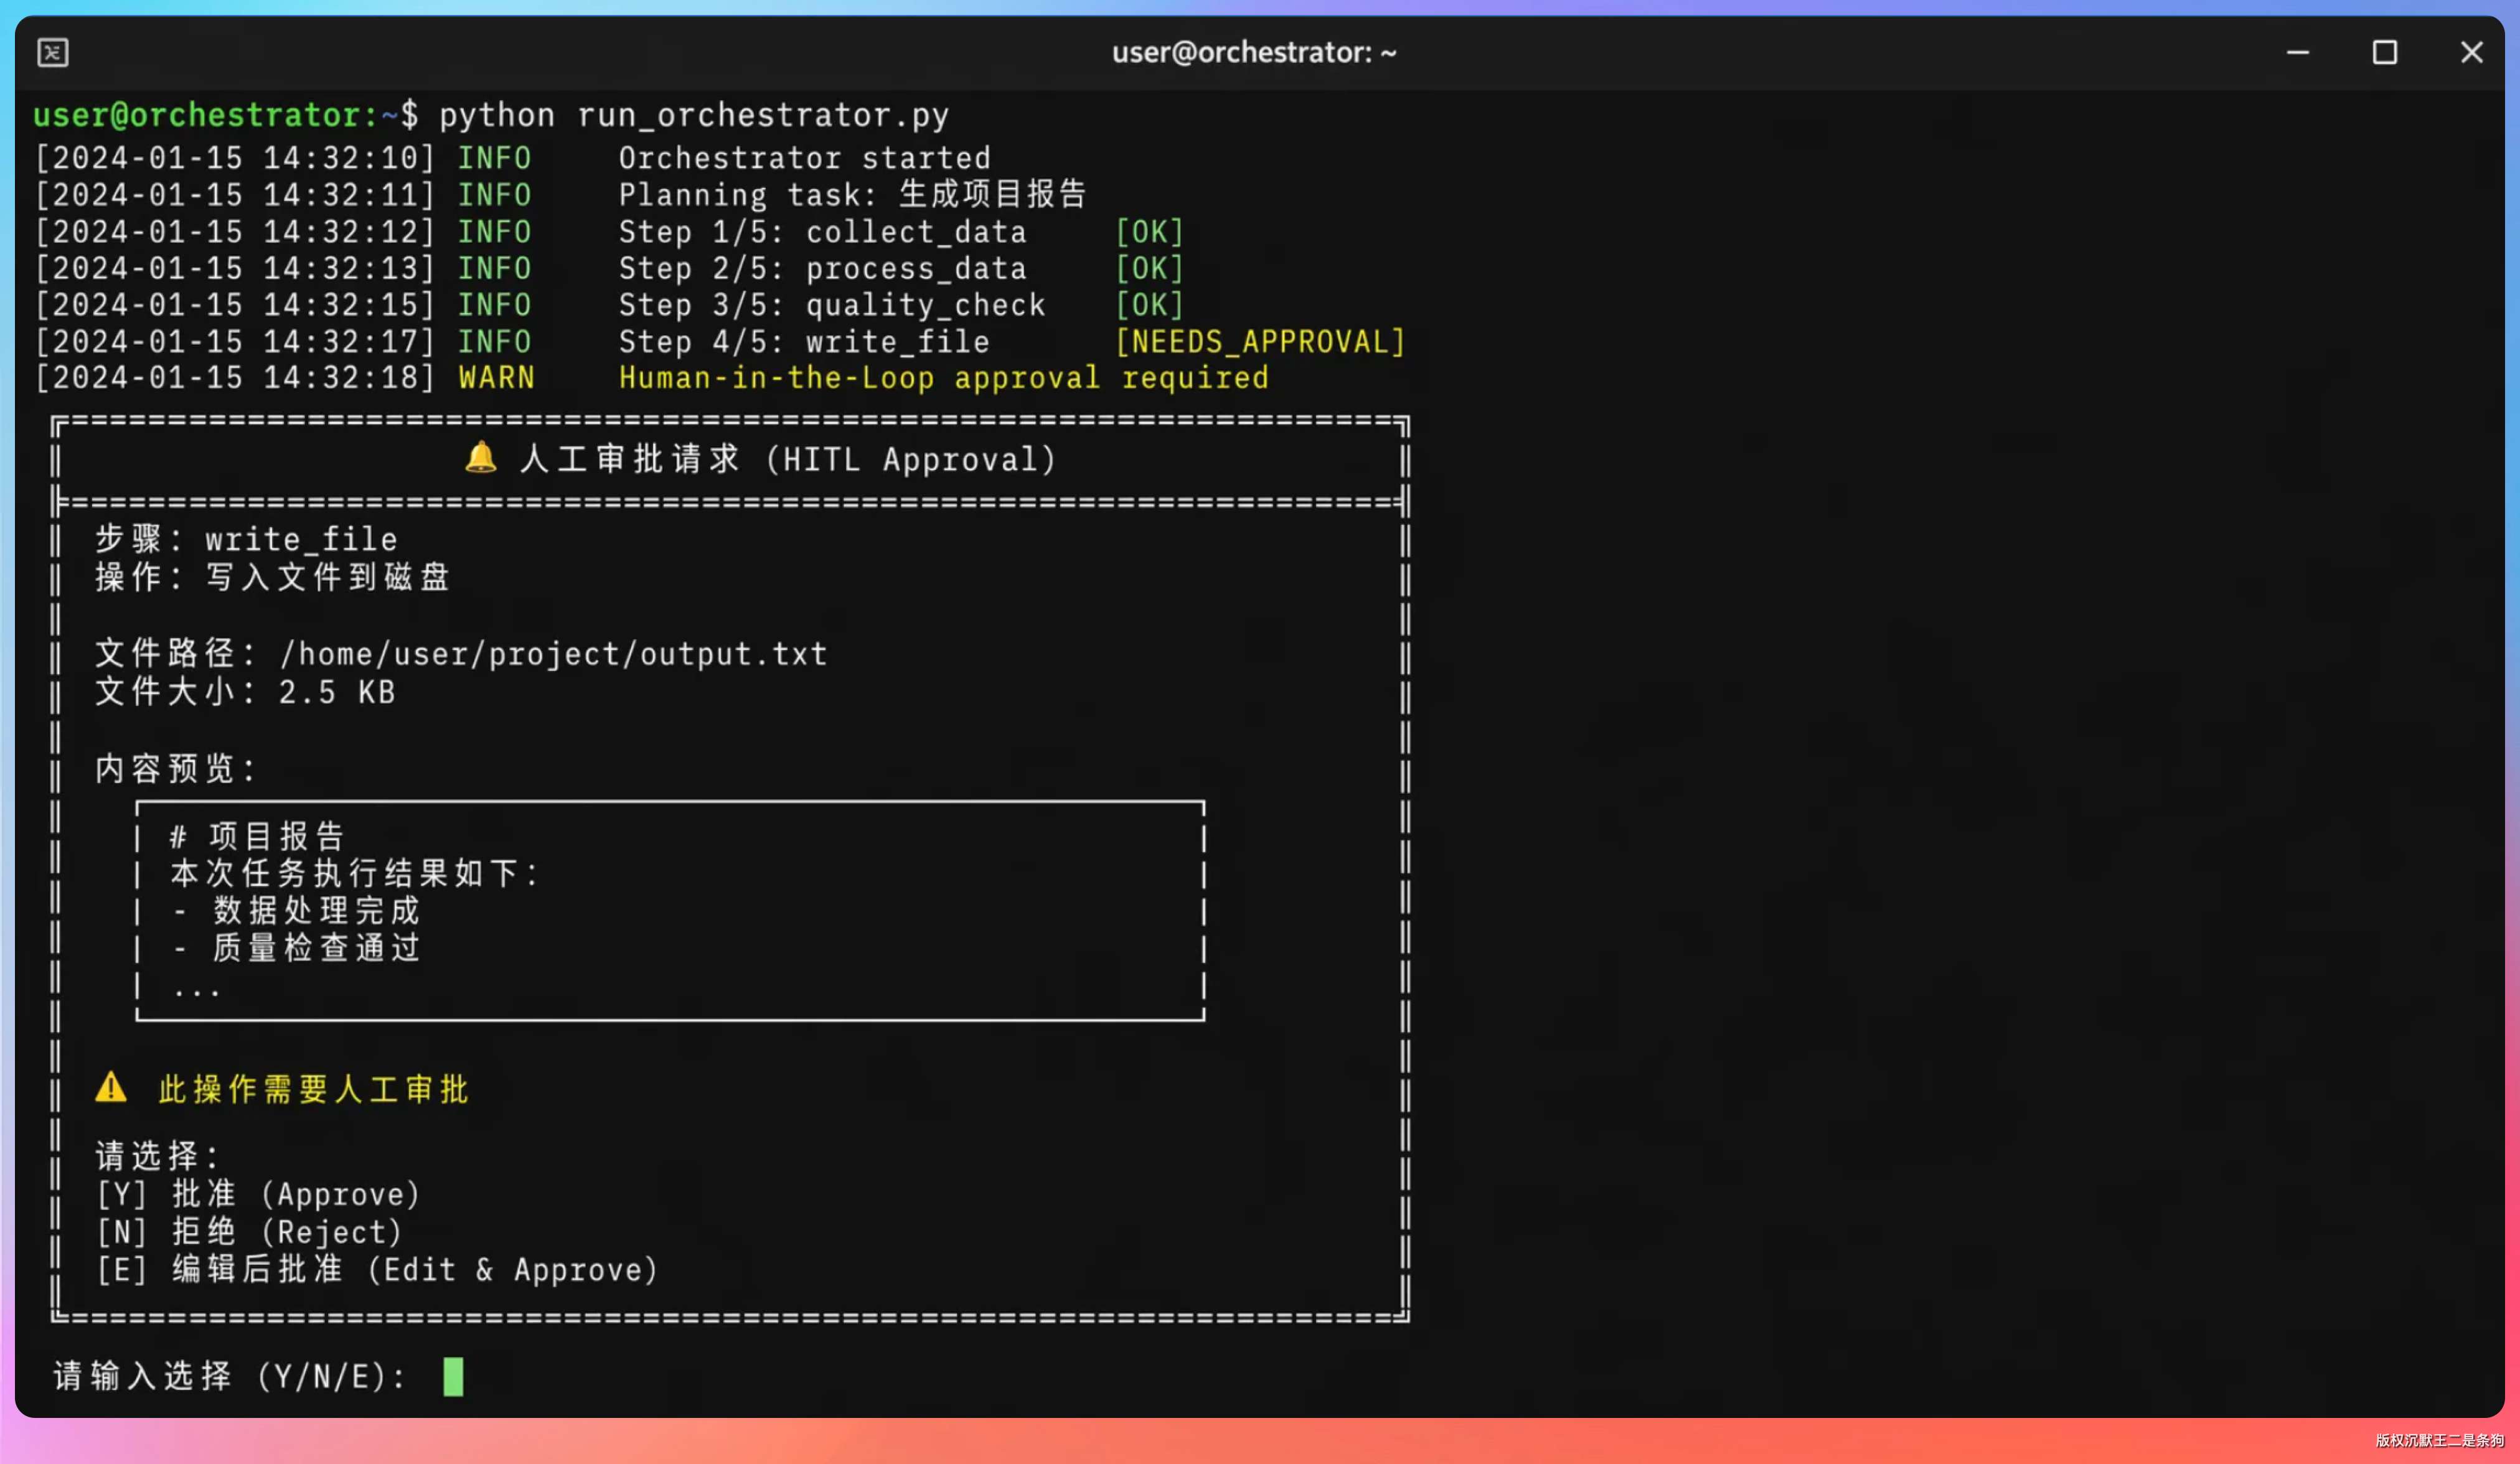Click the content preview ellipsis line
Viewport: 2520px width, 1464px height.
click(x=196, y=991)
